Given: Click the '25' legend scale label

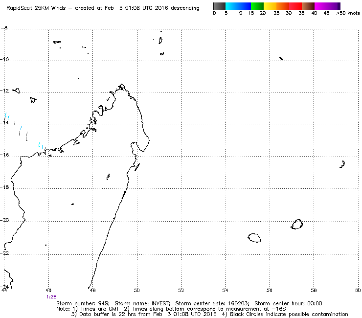Looking at the screenshot, I should click(x=276, y=13).
